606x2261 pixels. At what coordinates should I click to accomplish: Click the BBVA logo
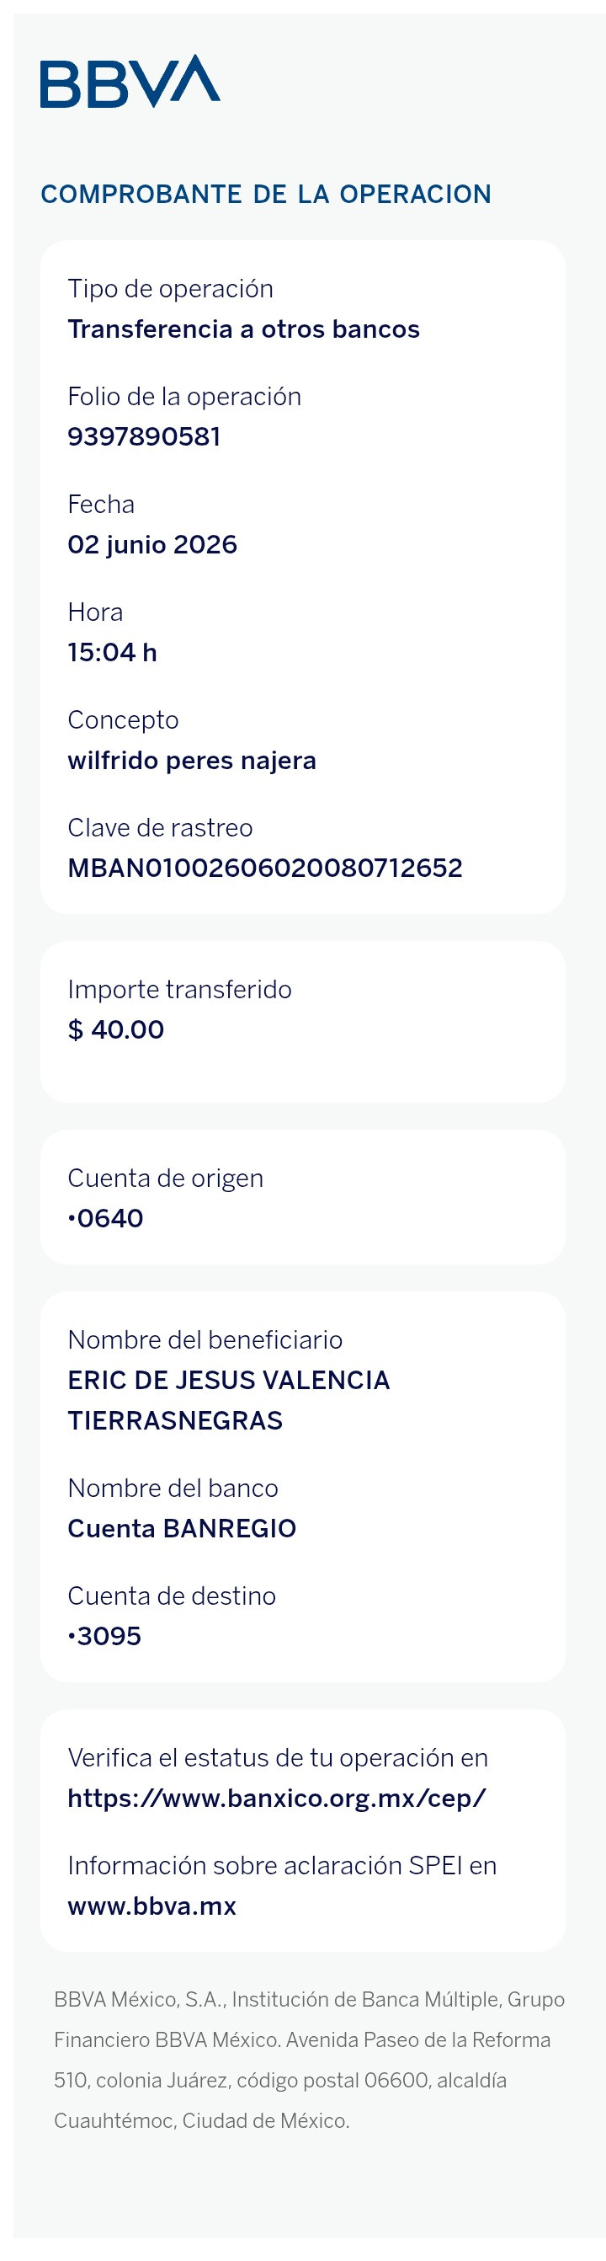(x=130, y=81)
